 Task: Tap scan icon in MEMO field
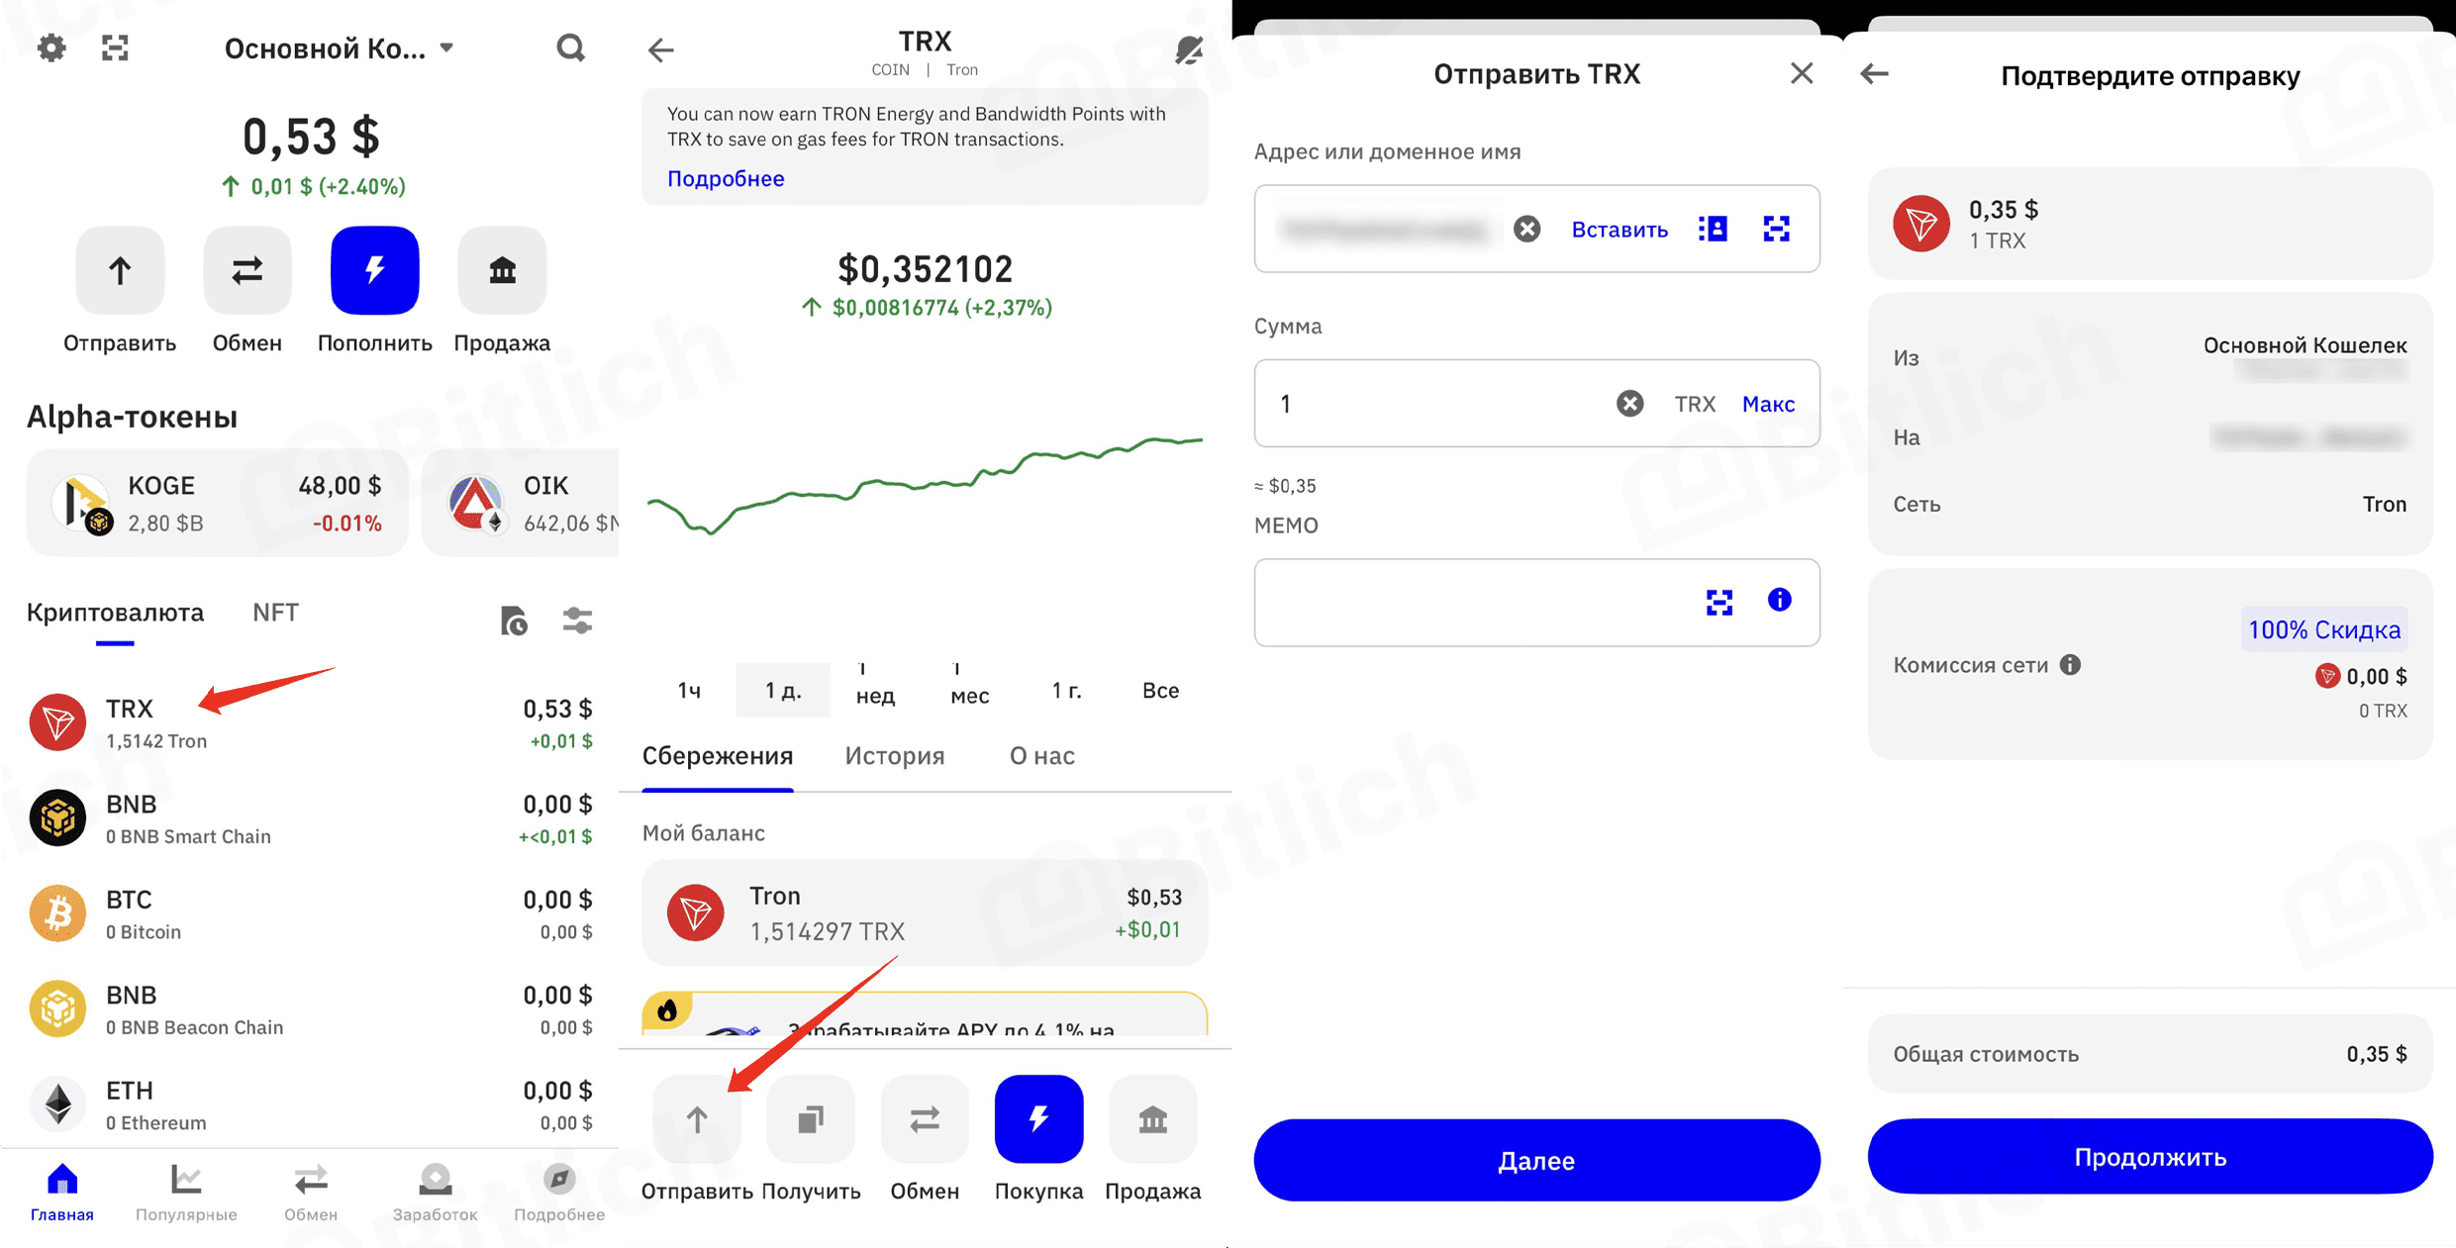point(1719,601)
